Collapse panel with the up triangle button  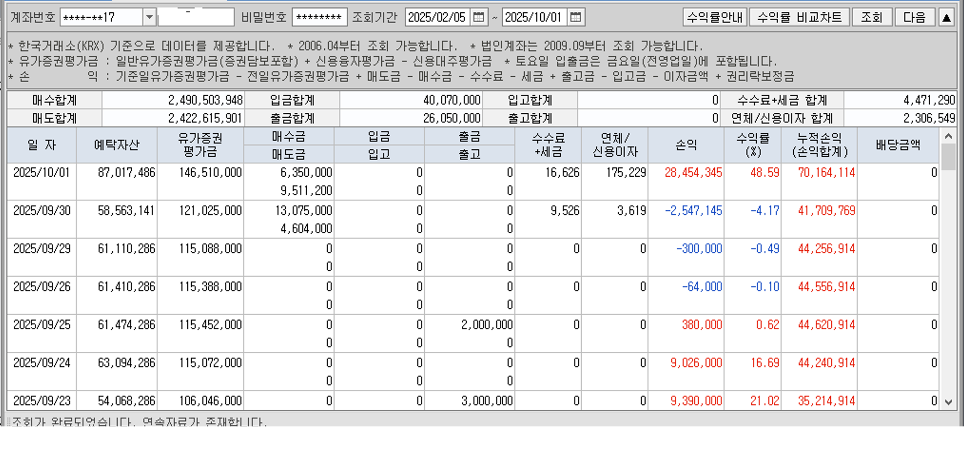click(946, 17)
